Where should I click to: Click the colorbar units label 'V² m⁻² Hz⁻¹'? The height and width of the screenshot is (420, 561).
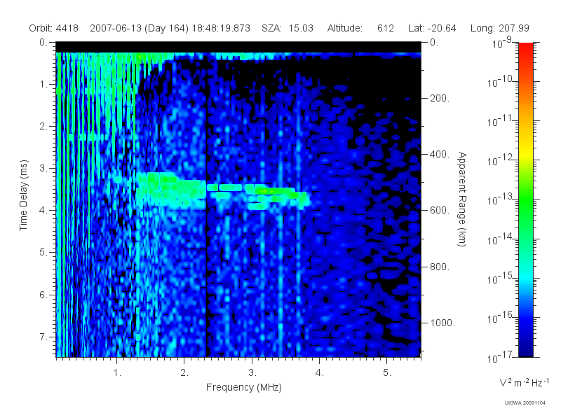[524, 382]
